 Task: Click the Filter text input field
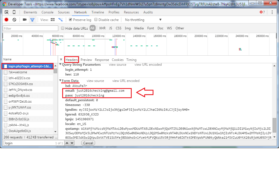(x=30, y=28)
